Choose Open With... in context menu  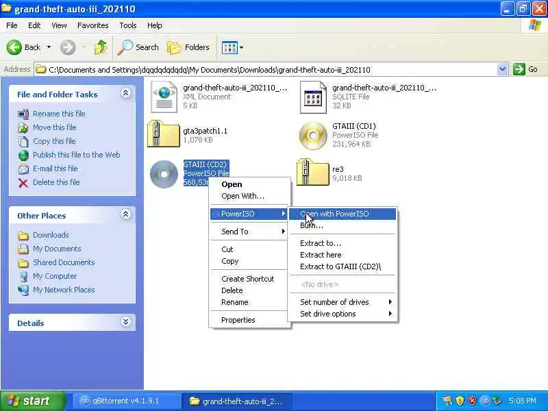click(250, 196)
